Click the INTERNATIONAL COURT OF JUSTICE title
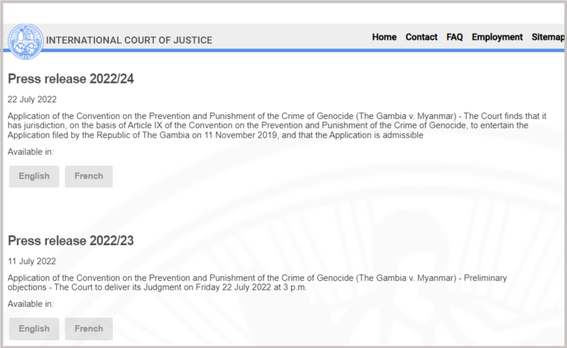This screenshot has width=567, height=348. click(x=129, y=40)
